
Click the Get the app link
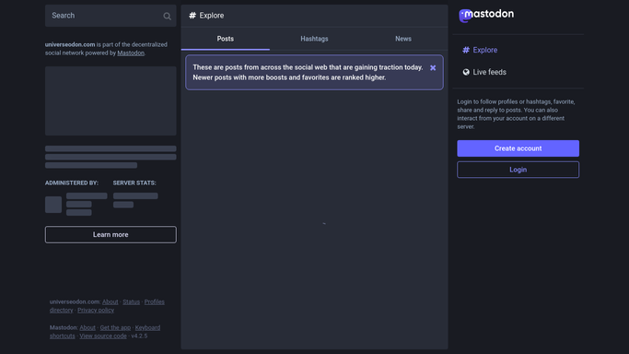point(115,328)
